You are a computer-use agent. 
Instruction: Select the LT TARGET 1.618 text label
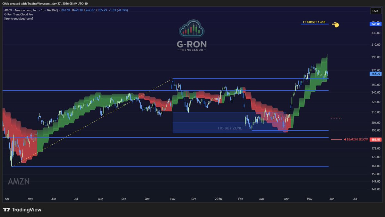pos(314,23)
